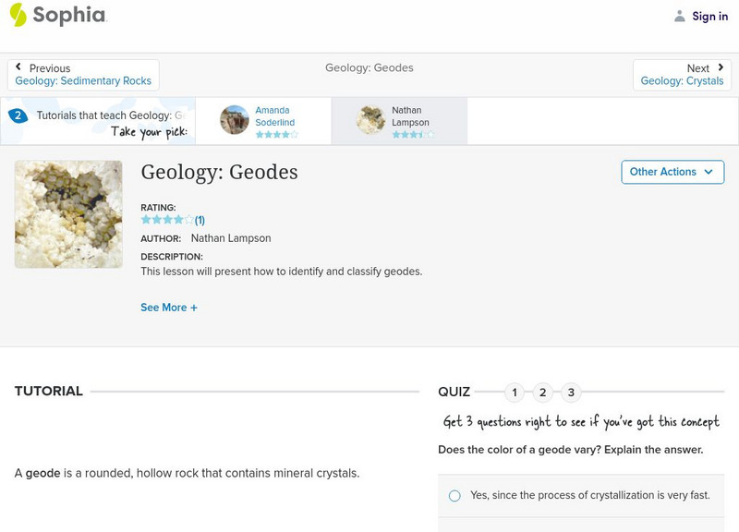This screenshot has width=739, height=532.
Task: Click the chevron inside Other Actions
Action: 709,172
